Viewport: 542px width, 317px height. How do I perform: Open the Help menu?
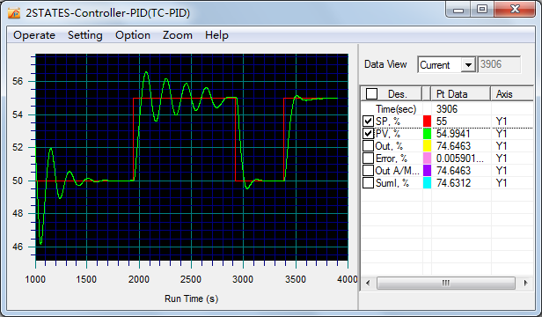click(x=216, y=35)
